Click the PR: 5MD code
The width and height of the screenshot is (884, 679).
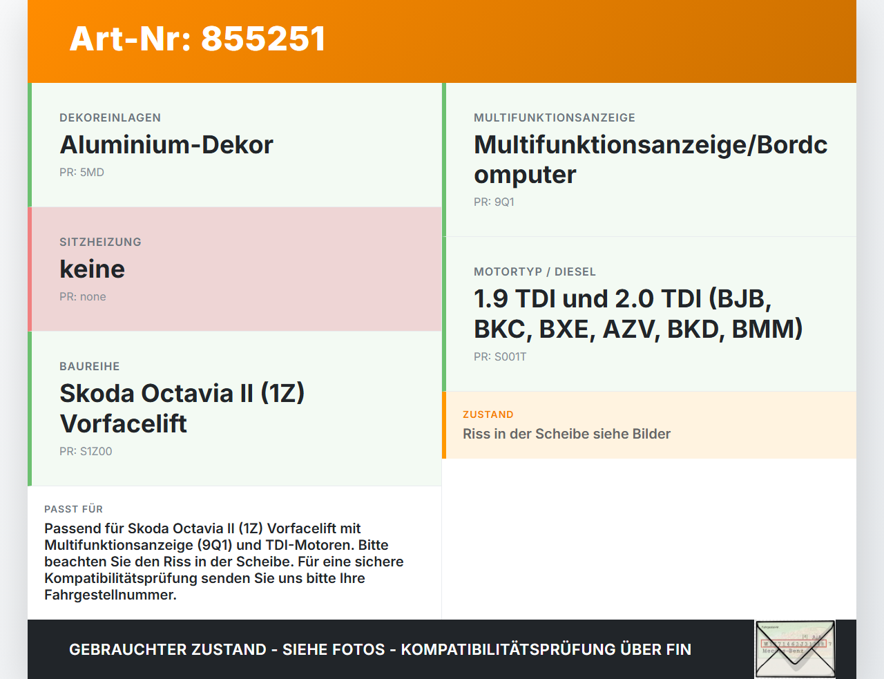pyautogui.click(x=81, y=173)
